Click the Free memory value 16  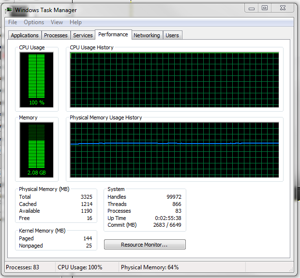[x=90, y=218]
